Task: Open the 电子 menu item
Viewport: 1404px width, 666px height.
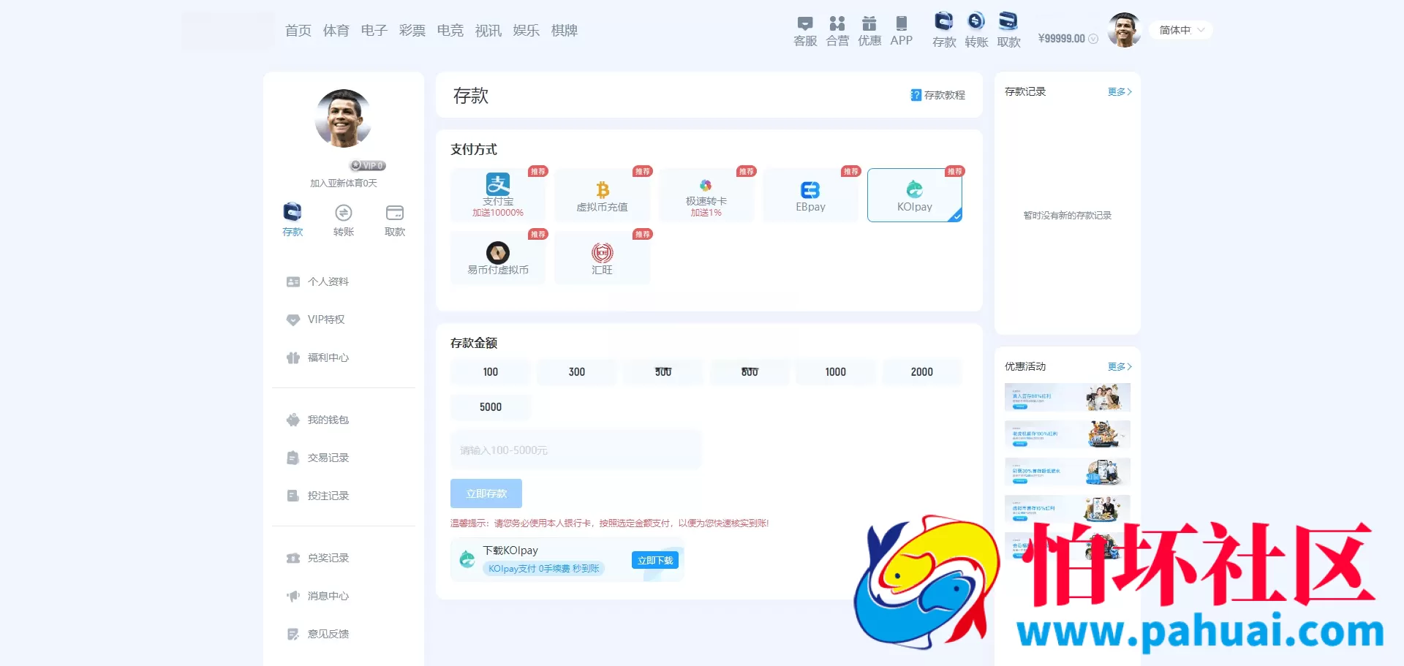Action: (x=374, y=31)
